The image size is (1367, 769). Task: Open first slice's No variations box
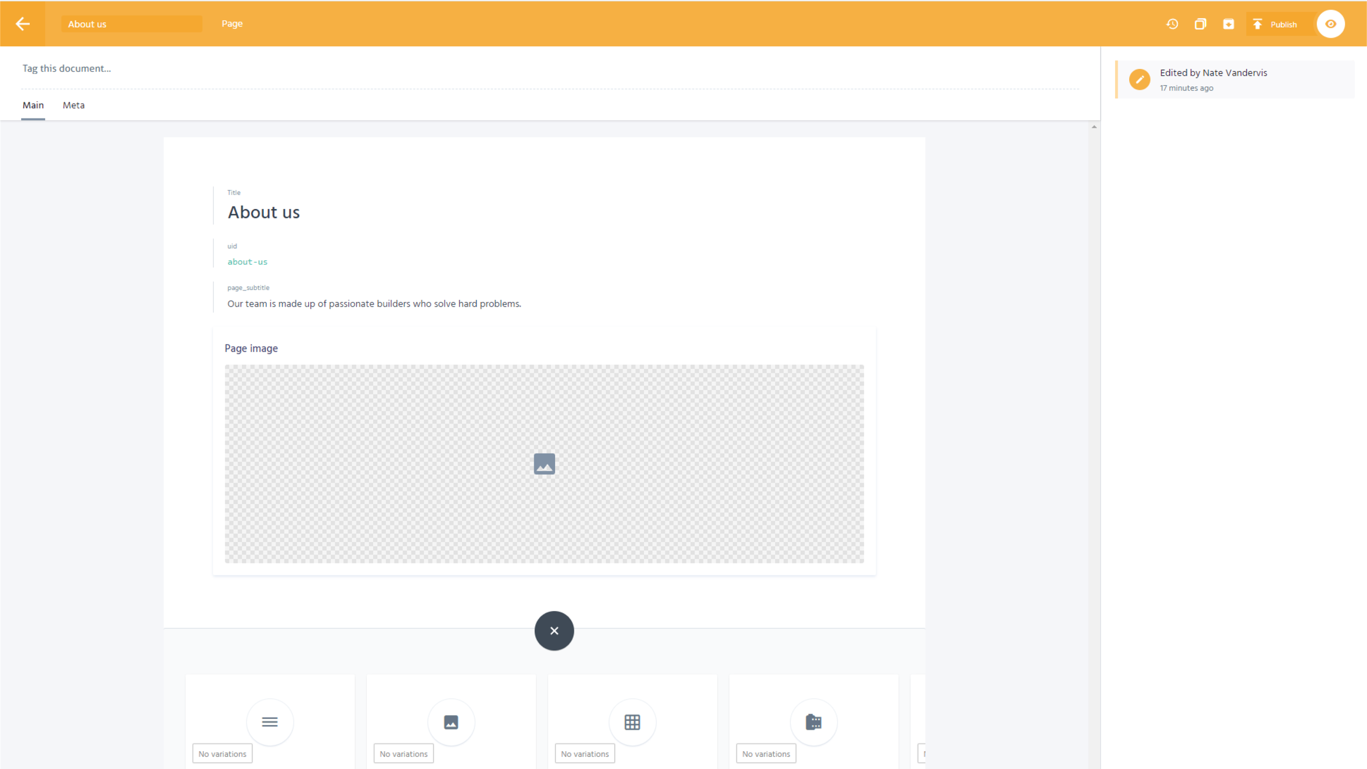(222, 754)
